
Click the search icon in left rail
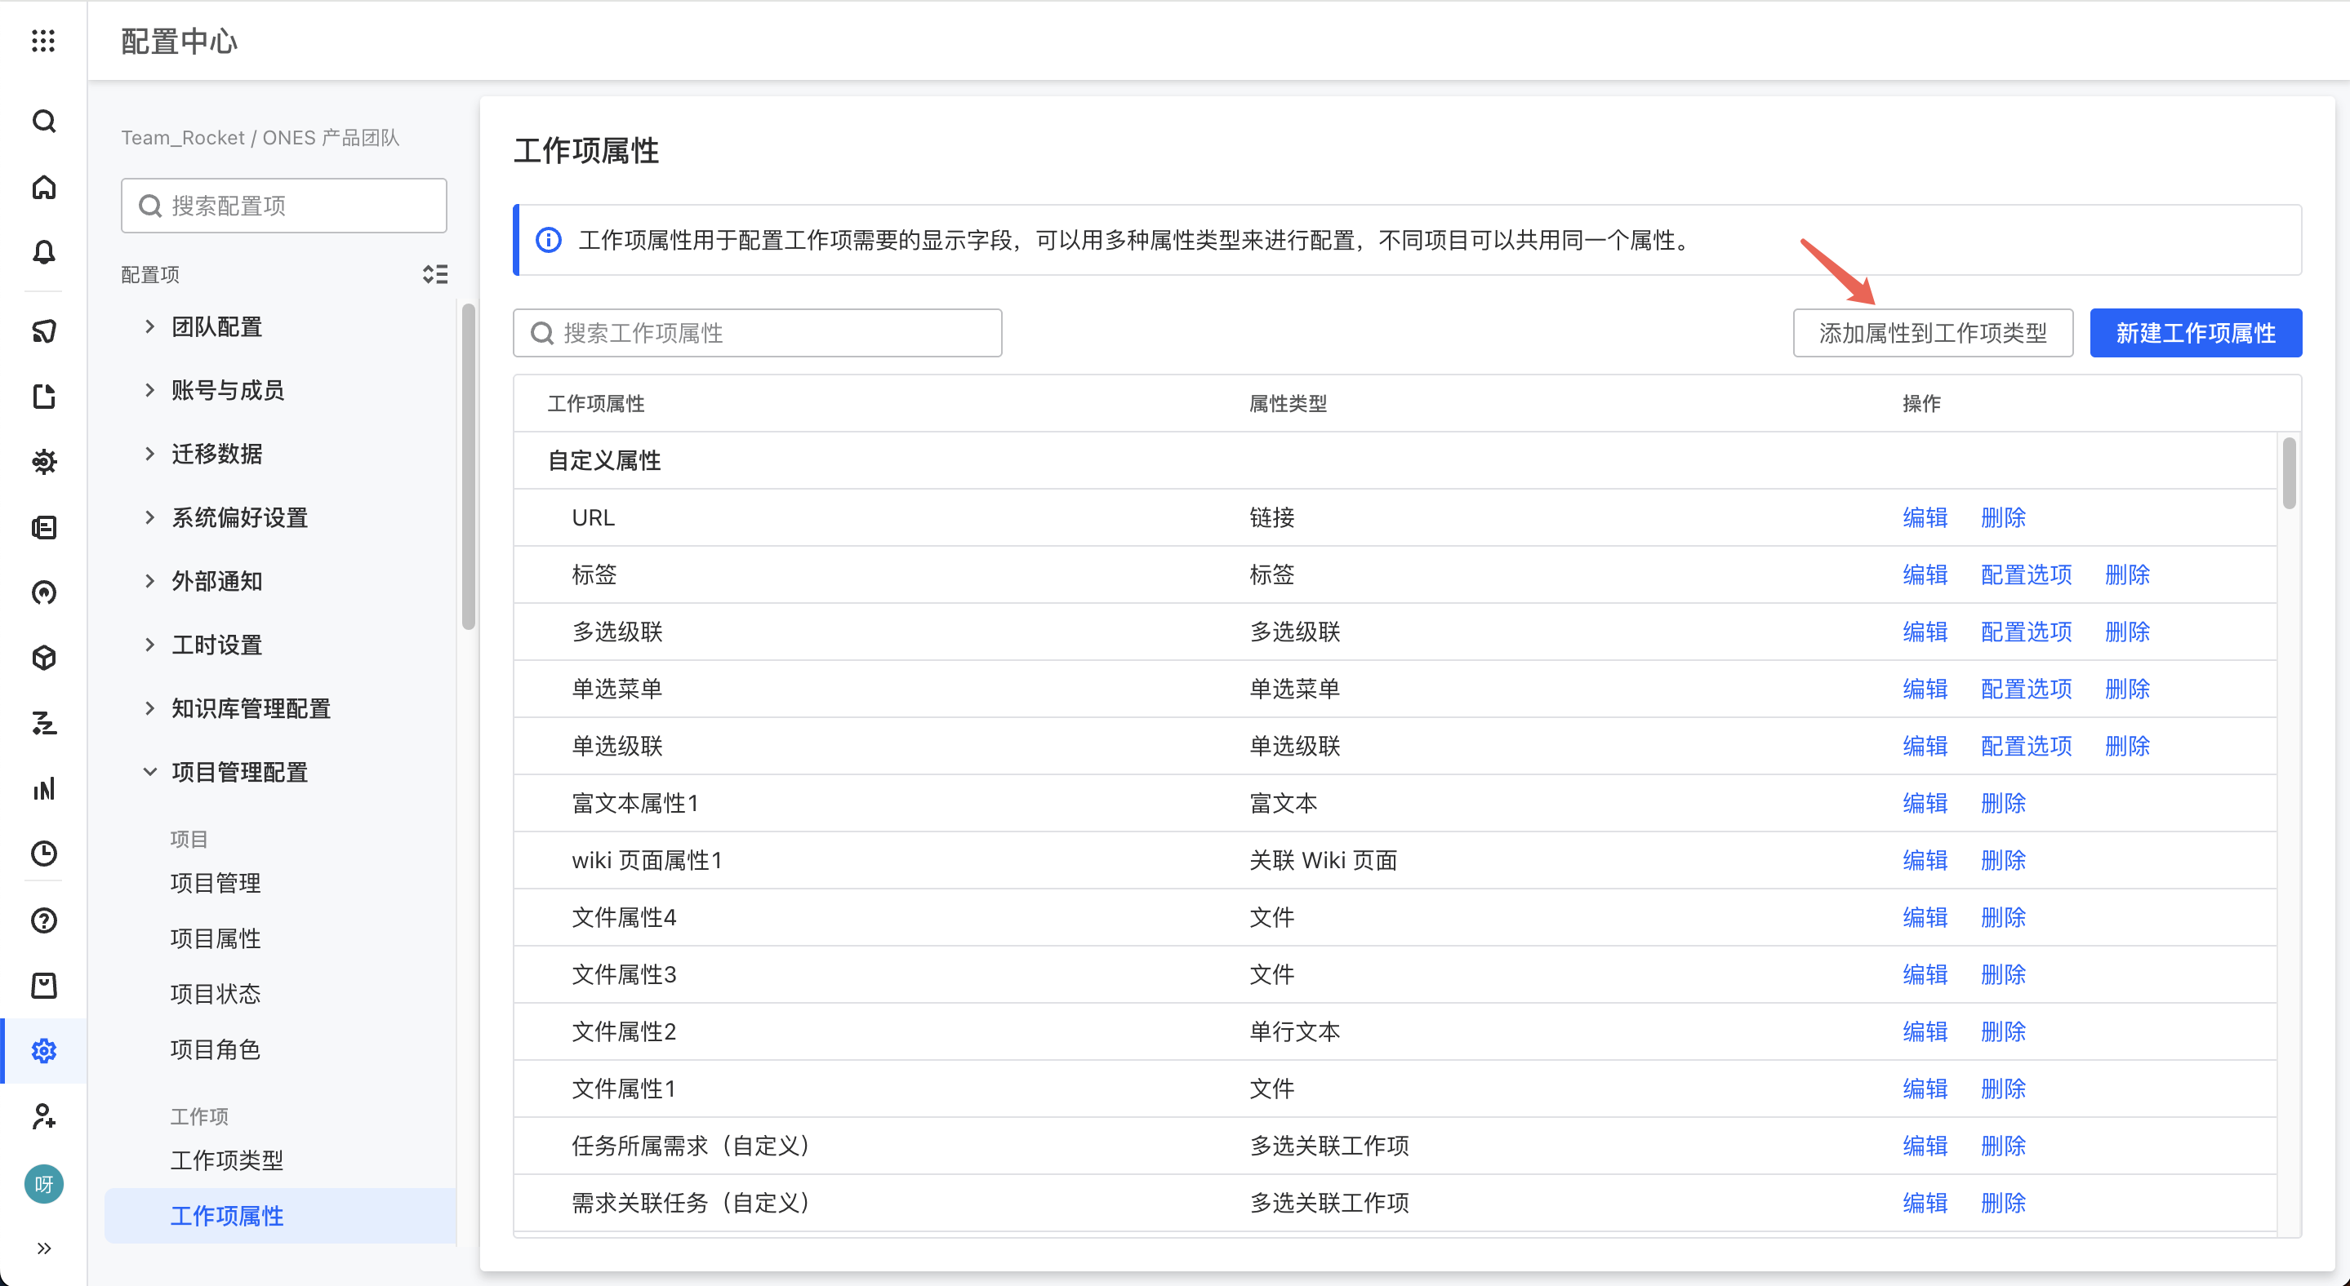click(x=44, y=122)
